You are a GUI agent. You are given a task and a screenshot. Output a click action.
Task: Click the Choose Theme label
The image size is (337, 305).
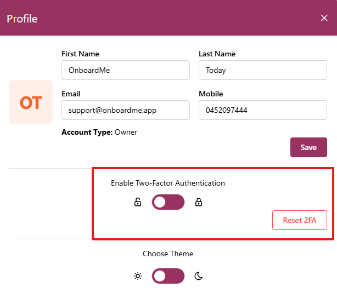coord(168,254)
